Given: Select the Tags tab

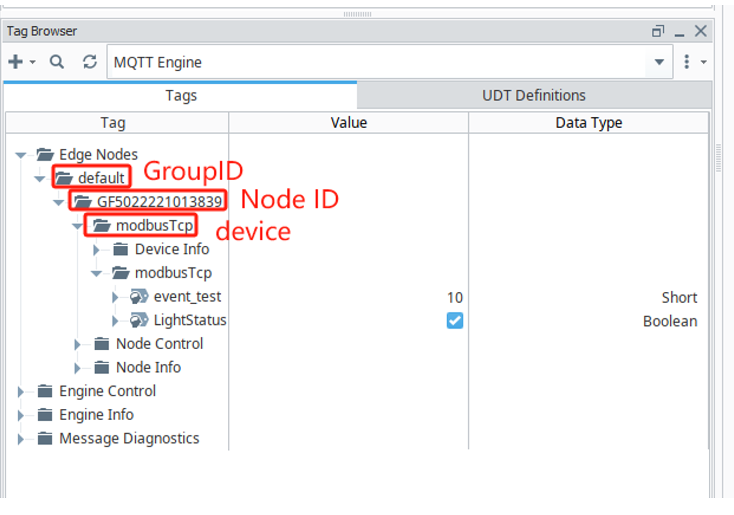Looking at the screenshot, I should click(x=181, y=95).
